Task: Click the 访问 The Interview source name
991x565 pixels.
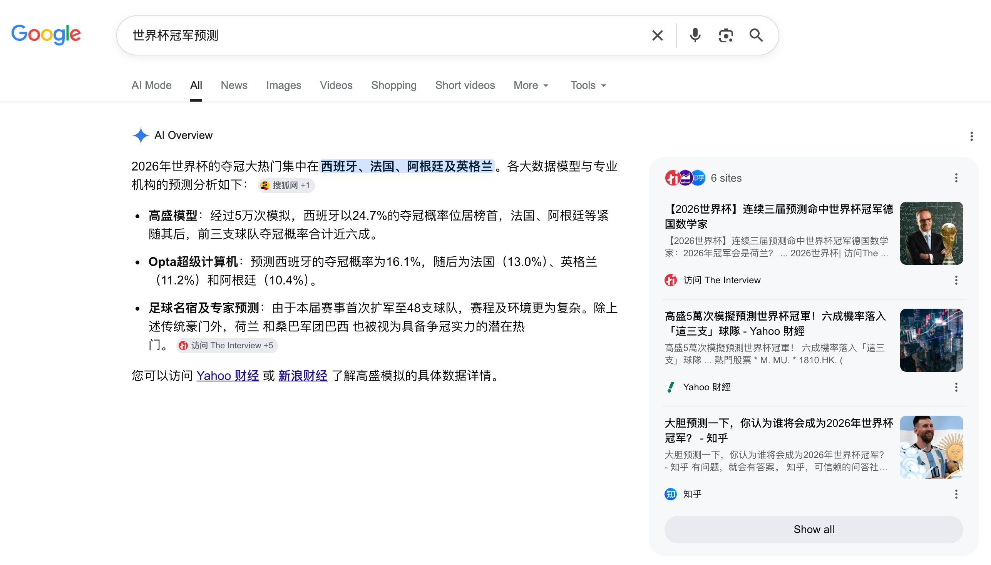Action: pos(721,280)
